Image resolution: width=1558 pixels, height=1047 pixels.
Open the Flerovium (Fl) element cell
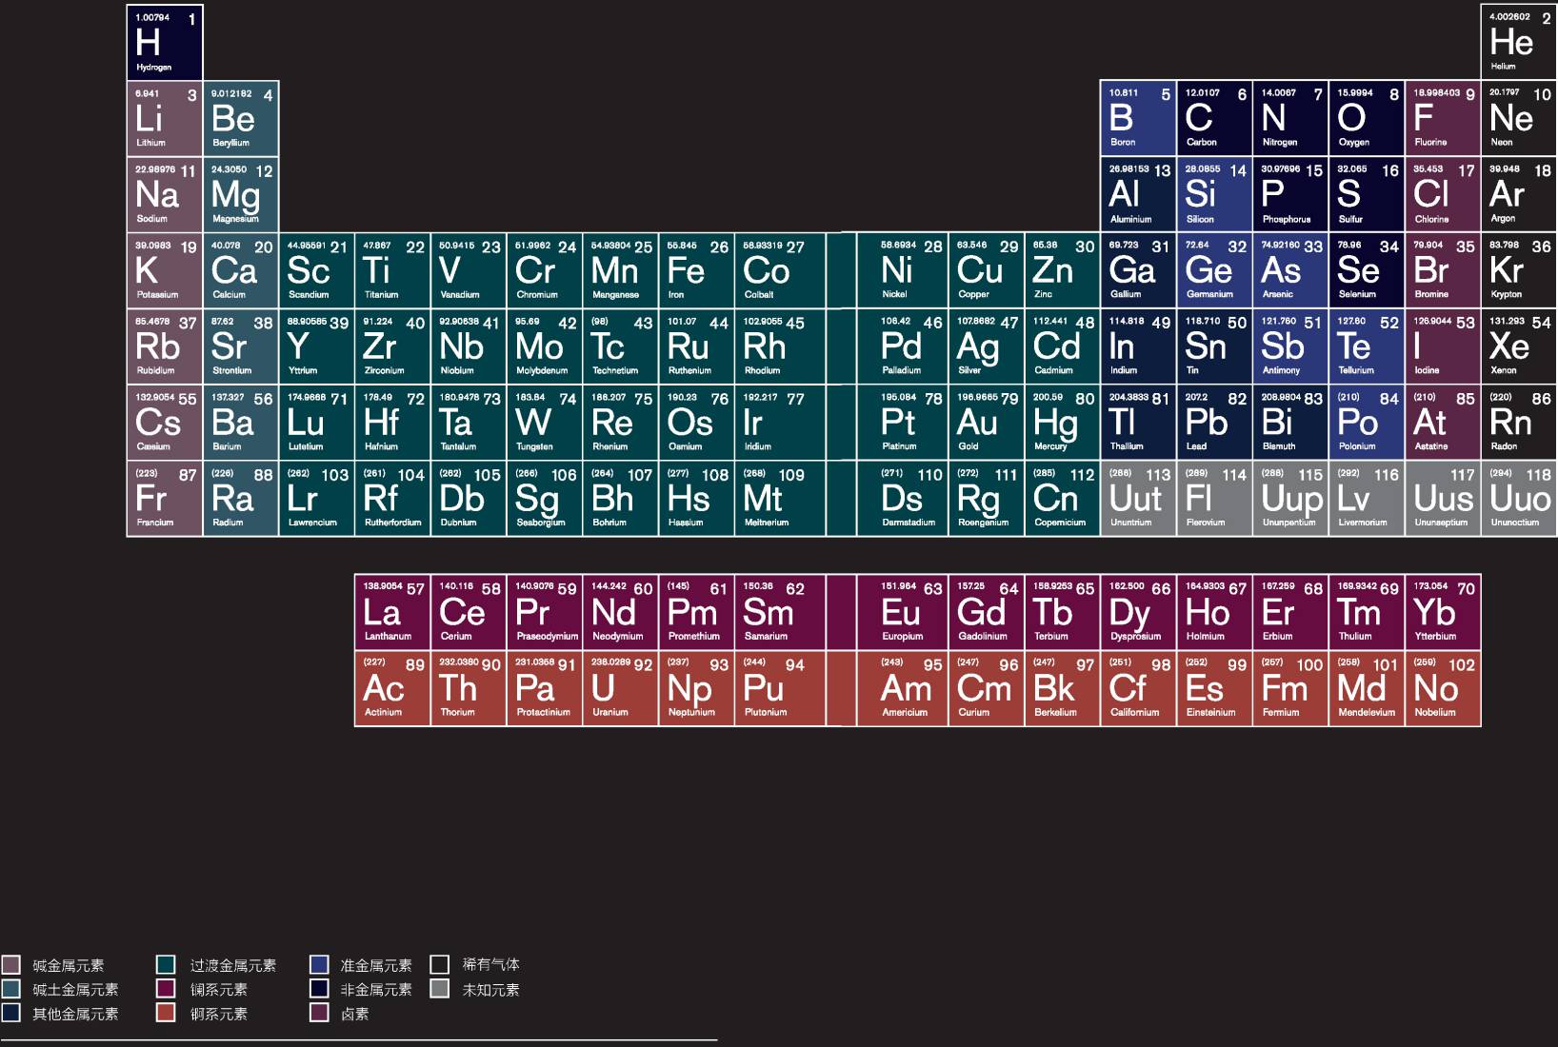[x=1214, y=499]
